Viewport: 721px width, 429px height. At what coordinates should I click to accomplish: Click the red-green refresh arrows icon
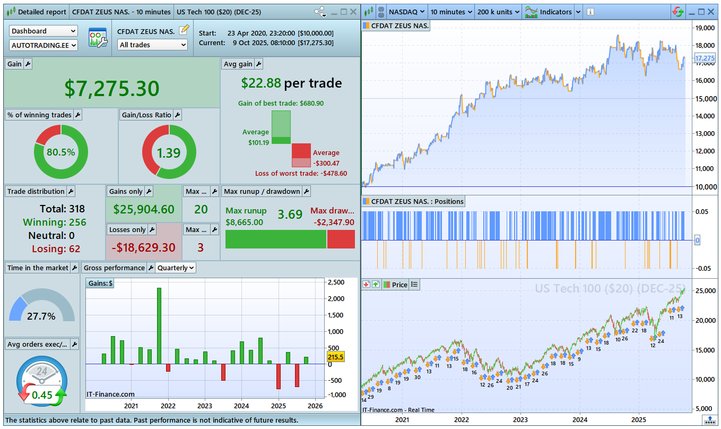coord(677,12)
